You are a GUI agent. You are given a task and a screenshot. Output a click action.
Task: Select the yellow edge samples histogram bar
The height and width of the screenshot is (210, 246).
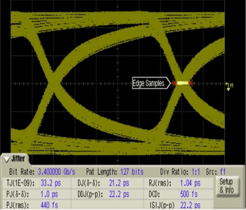(182, 83)
